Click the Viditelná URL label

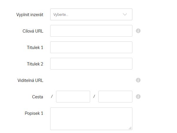point(30,80)
